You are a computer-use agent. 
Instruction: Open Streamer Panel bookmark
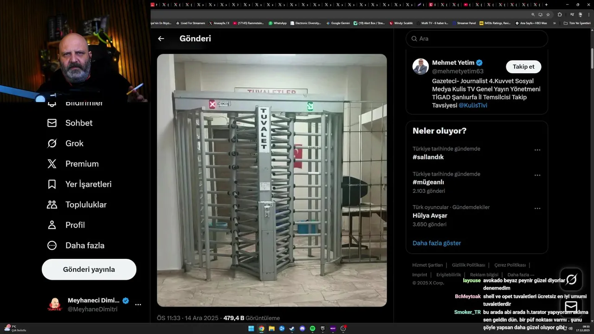point(464,23)
